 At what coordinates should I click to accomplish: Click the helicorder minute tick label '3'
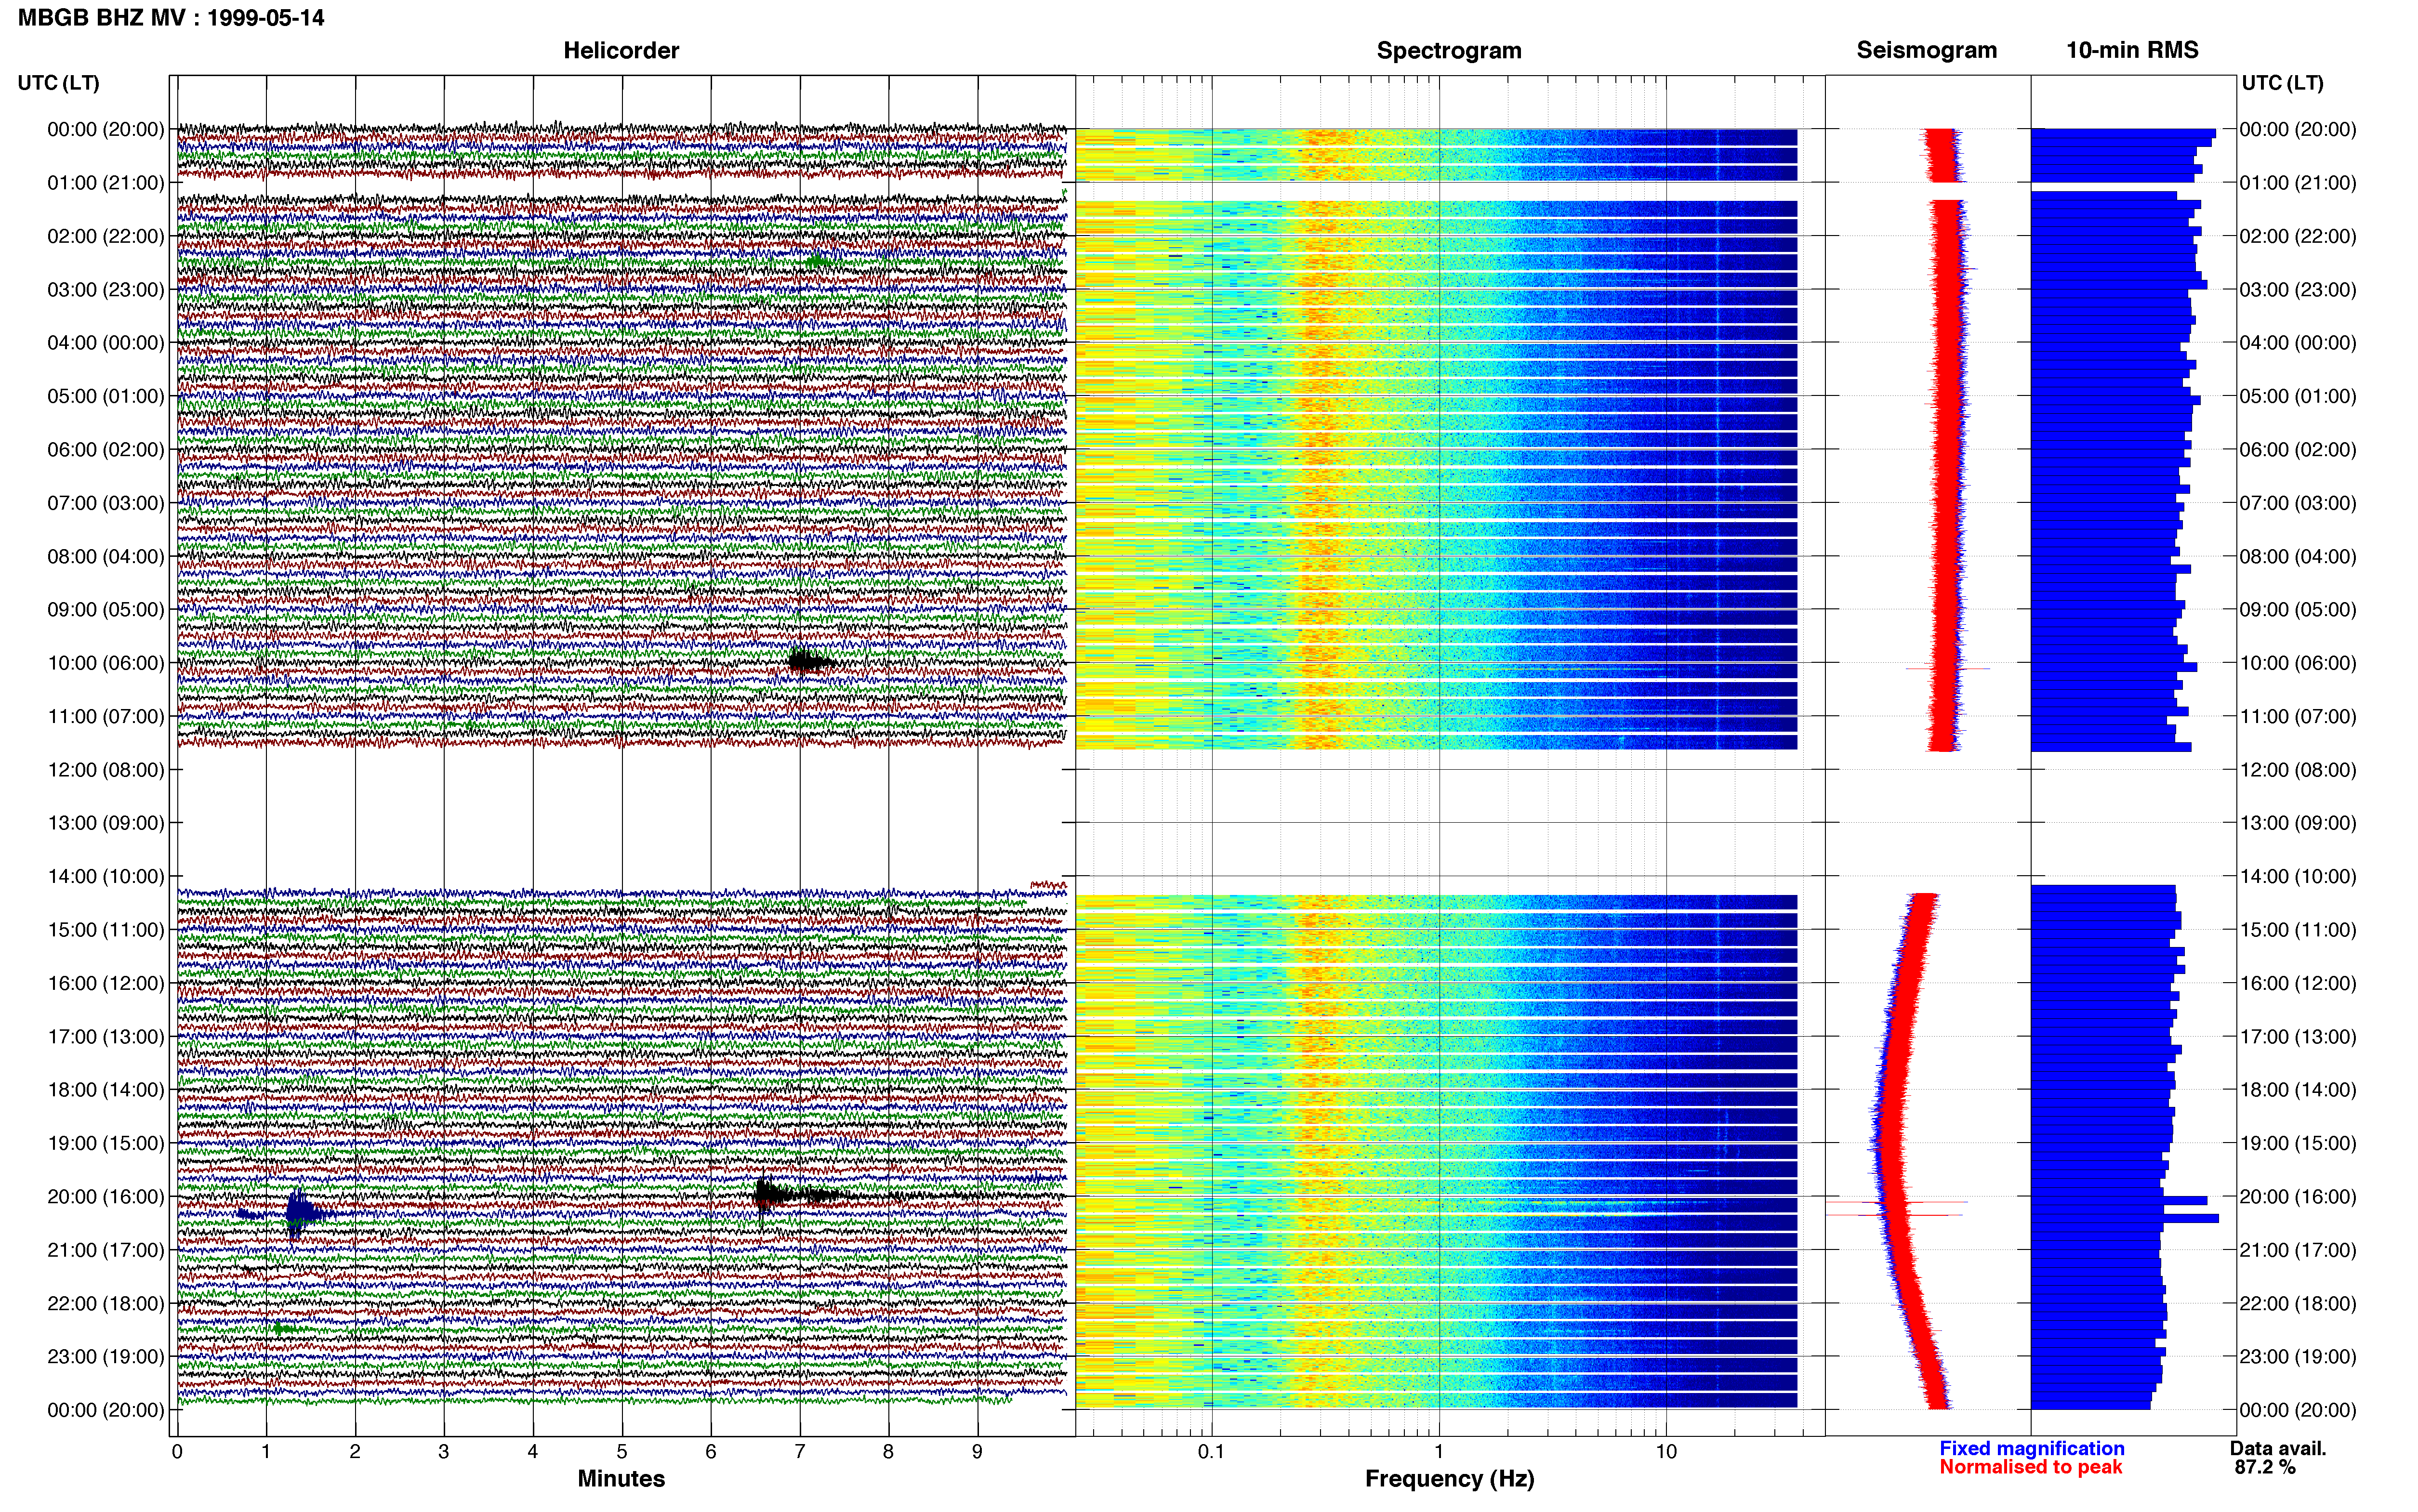[x=444, y=1452]
